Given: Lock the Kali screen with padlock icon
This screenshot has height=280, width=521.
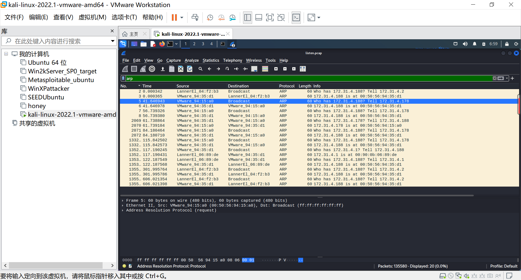Looking at the screenshot, I should tap(507, 44).
